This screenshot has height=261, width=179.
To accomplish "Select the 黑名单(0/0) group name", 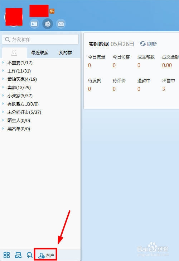I will pyautogui.click(x=19, y=129).
